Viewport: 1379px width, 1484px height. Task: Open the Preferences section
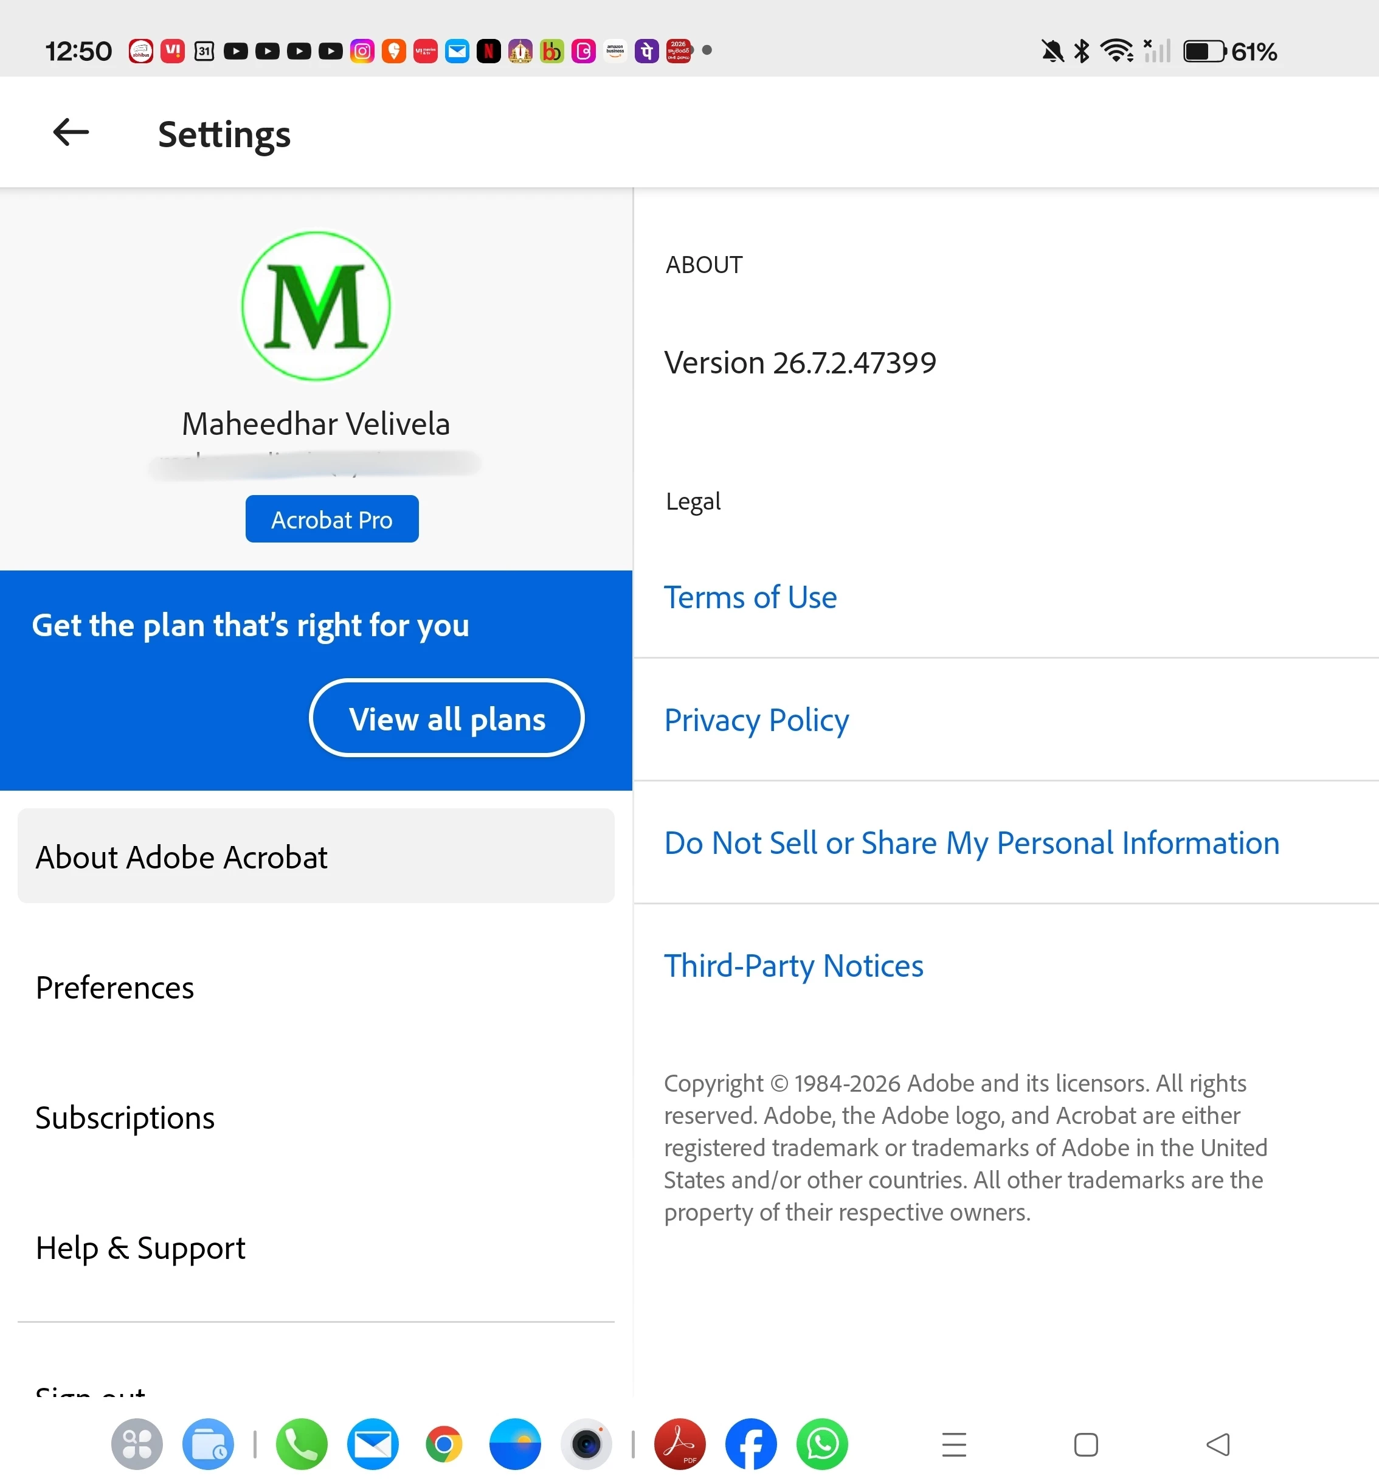(316, 987)
